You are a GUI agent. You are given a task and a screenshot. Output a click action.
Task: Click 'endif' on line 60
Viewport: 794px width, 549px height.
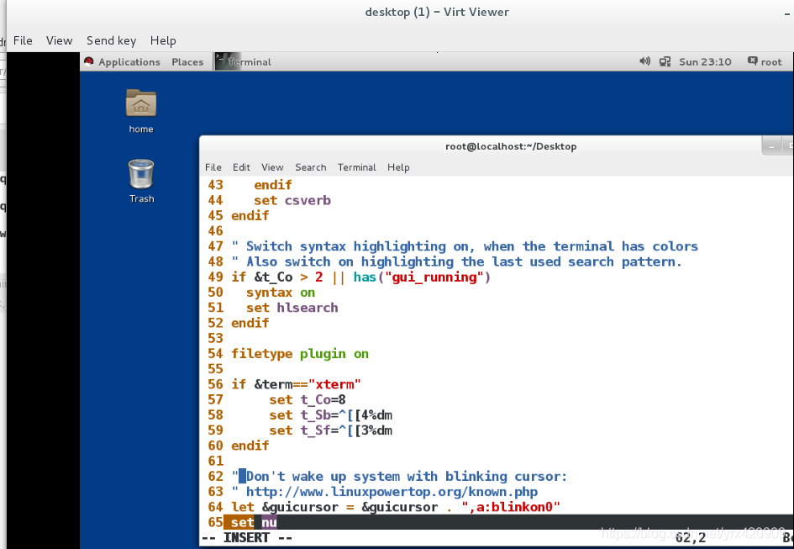coord(250,446)
